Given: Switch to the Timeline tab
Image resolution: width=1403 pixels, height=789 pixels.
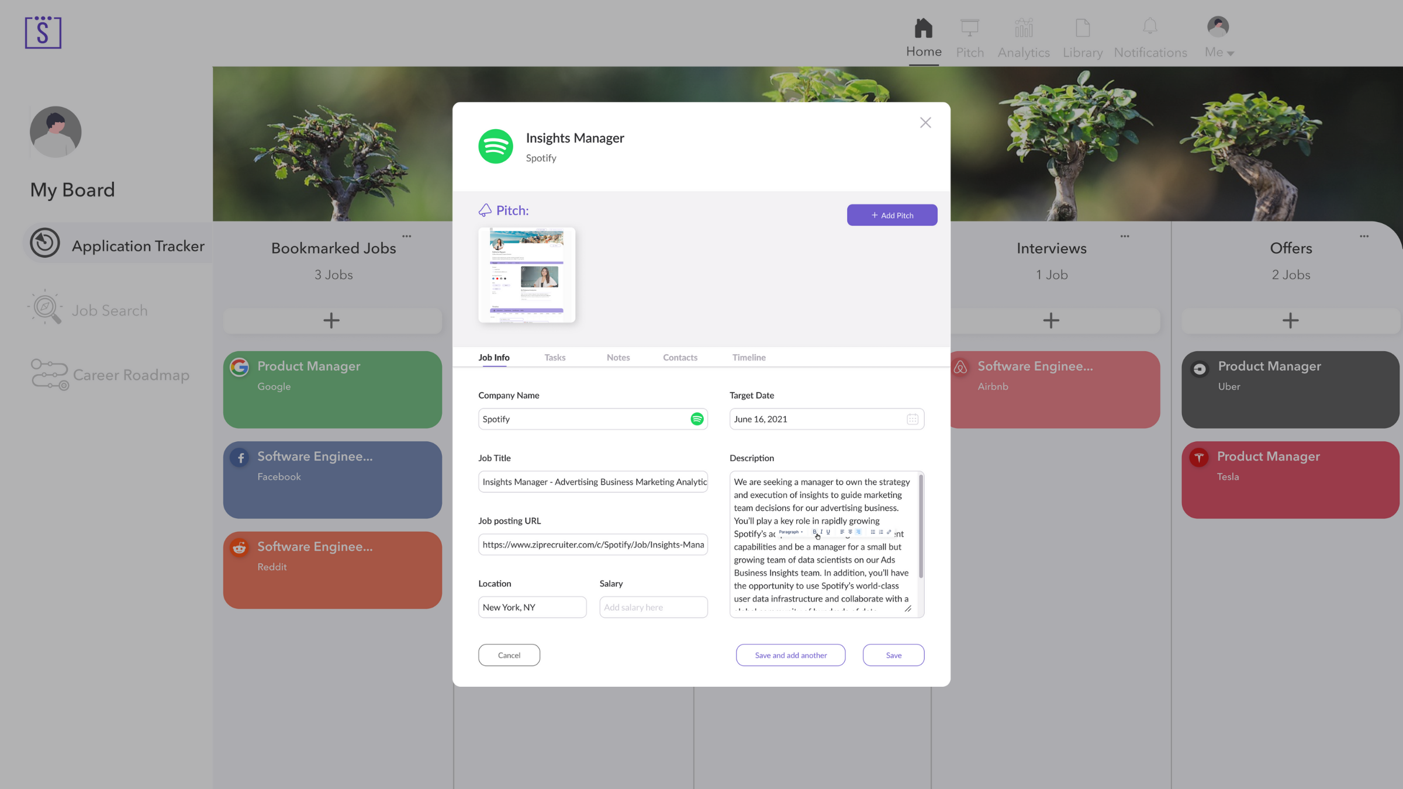Looking at the screenshot, I should tap(748, 357).
